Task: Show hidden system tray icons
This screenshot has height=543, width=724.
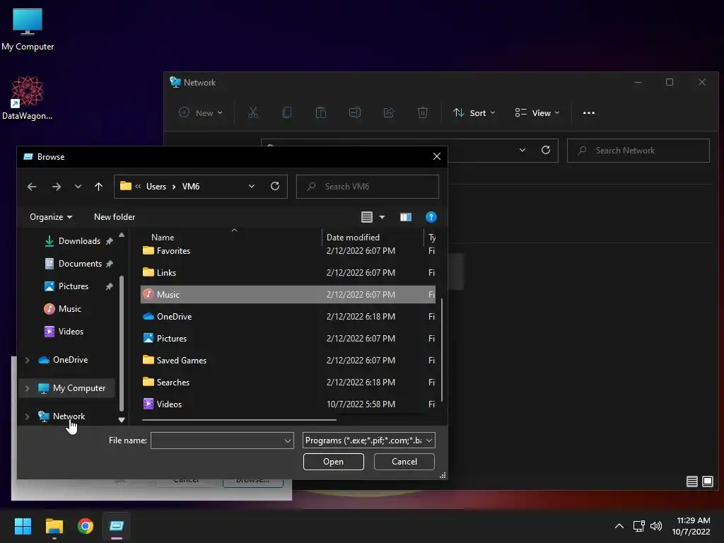Action: point(619,526)
